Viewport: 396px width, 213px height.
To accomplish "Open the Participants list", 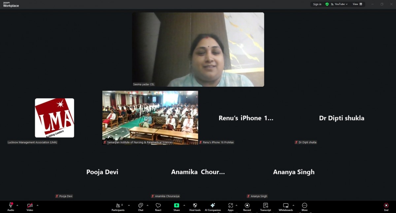I will [x=118, y=206].
